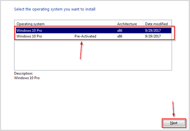The width and height of the screenshot is (190, 131).
Task: Click the Windows 10 Pro description text
Action: [27, 78]
